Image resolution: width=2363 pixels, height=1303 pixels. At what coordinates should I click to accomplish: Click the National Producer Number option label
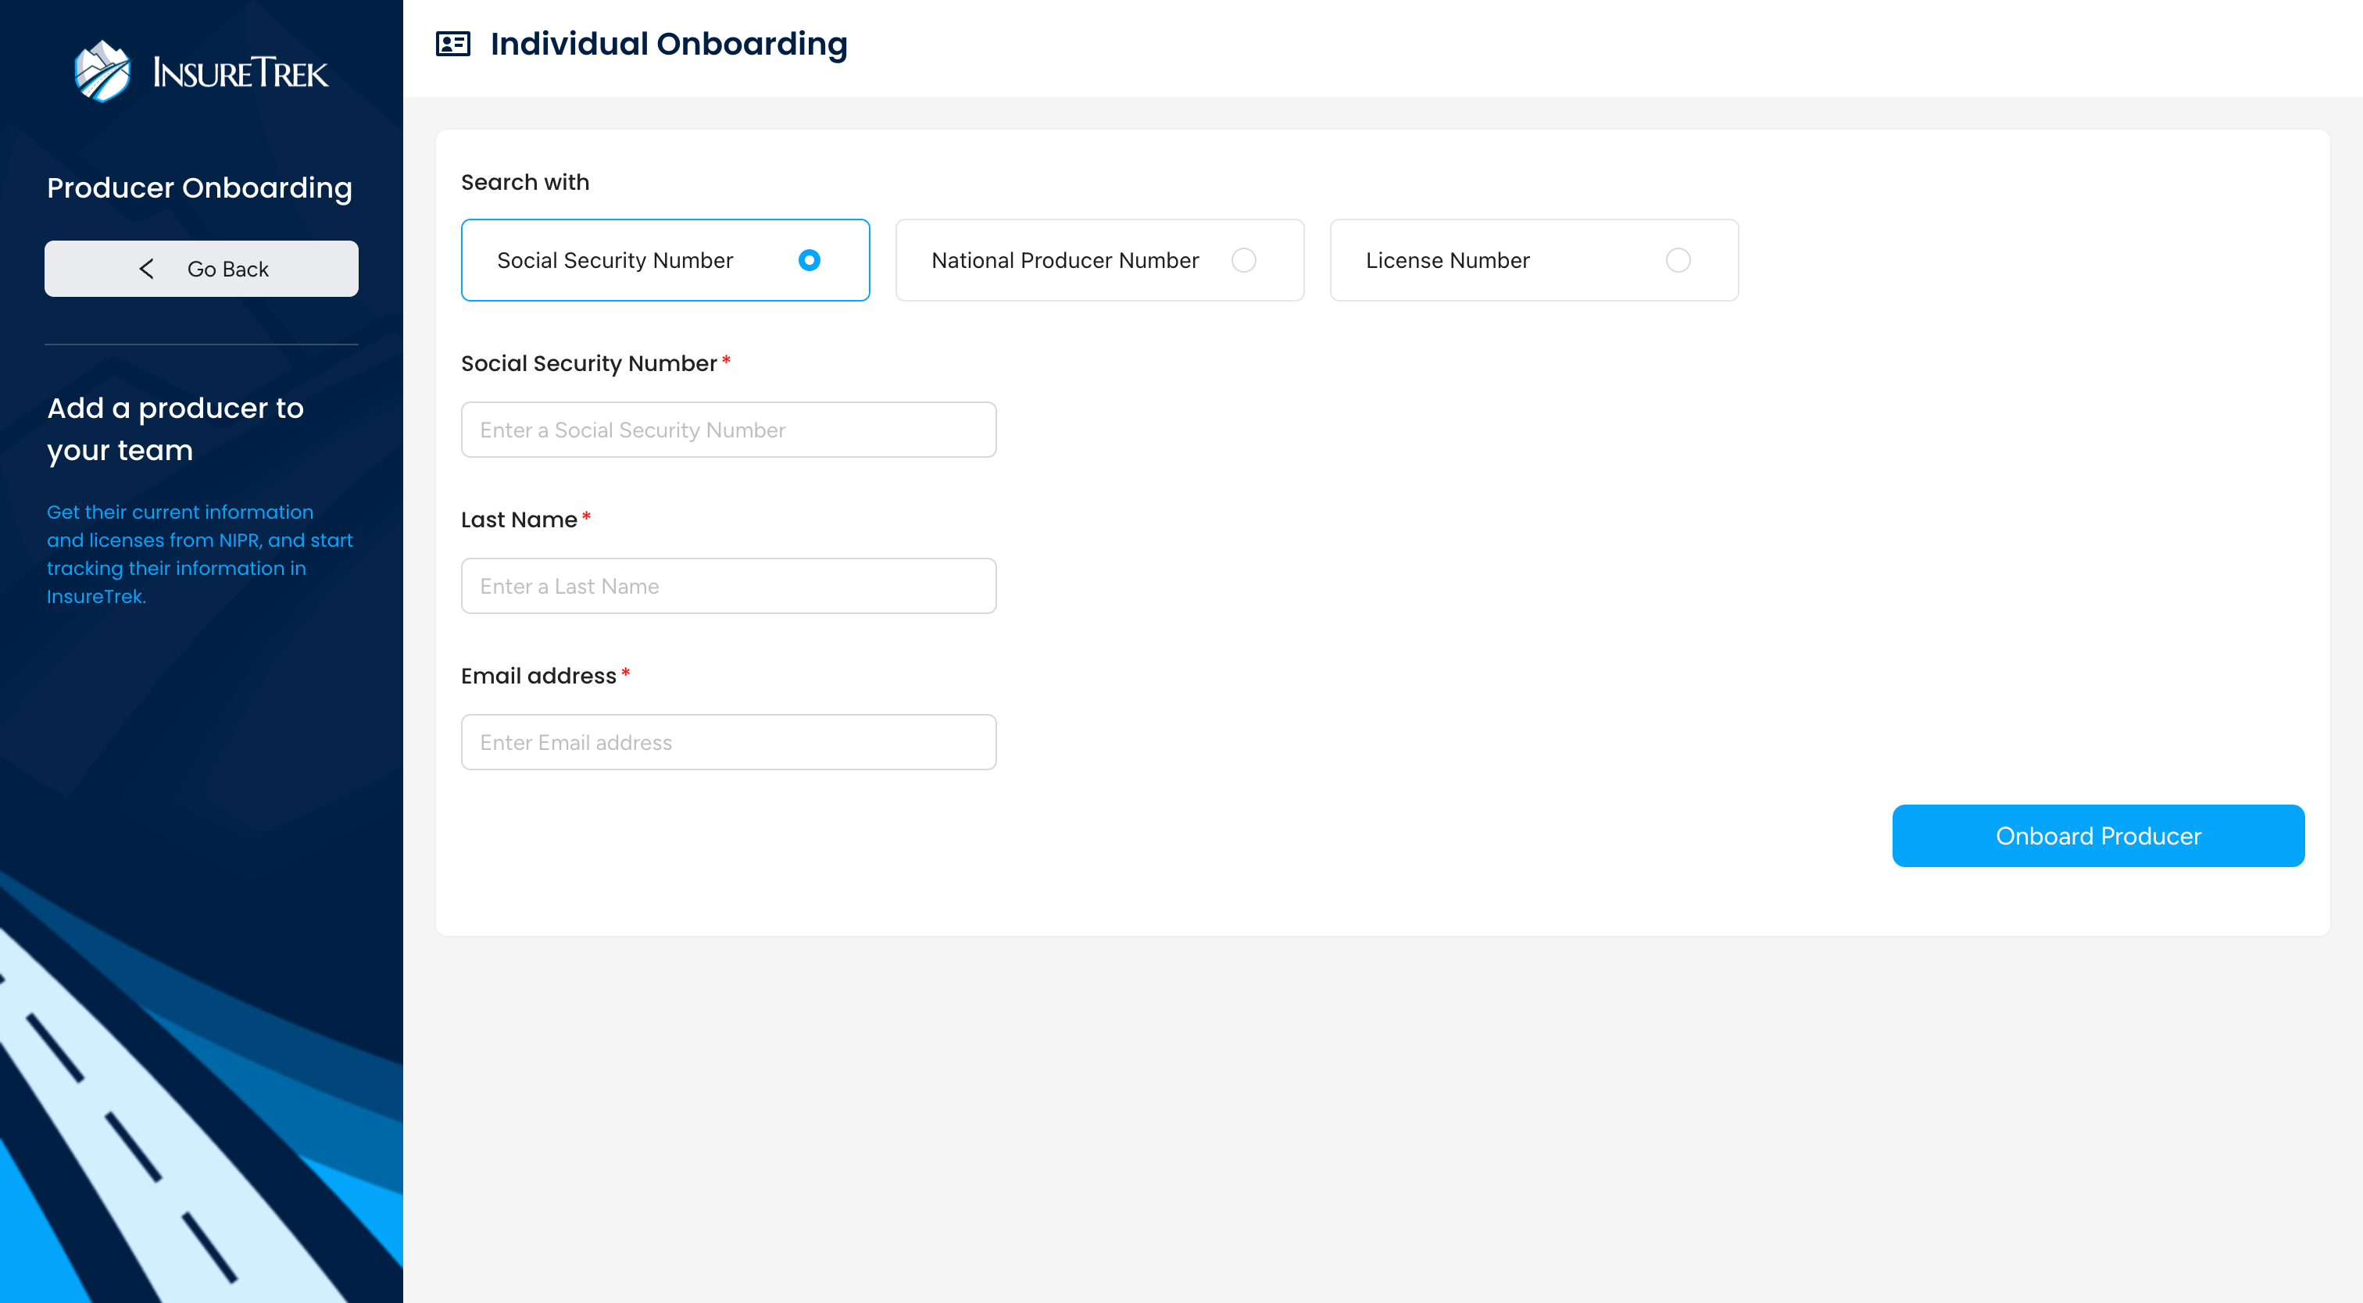click(x=1064, y=260)
